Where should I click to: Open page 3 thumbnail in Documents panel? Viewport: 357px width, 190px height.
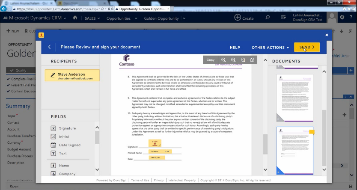pyautogui.click(x=295, y=151)
